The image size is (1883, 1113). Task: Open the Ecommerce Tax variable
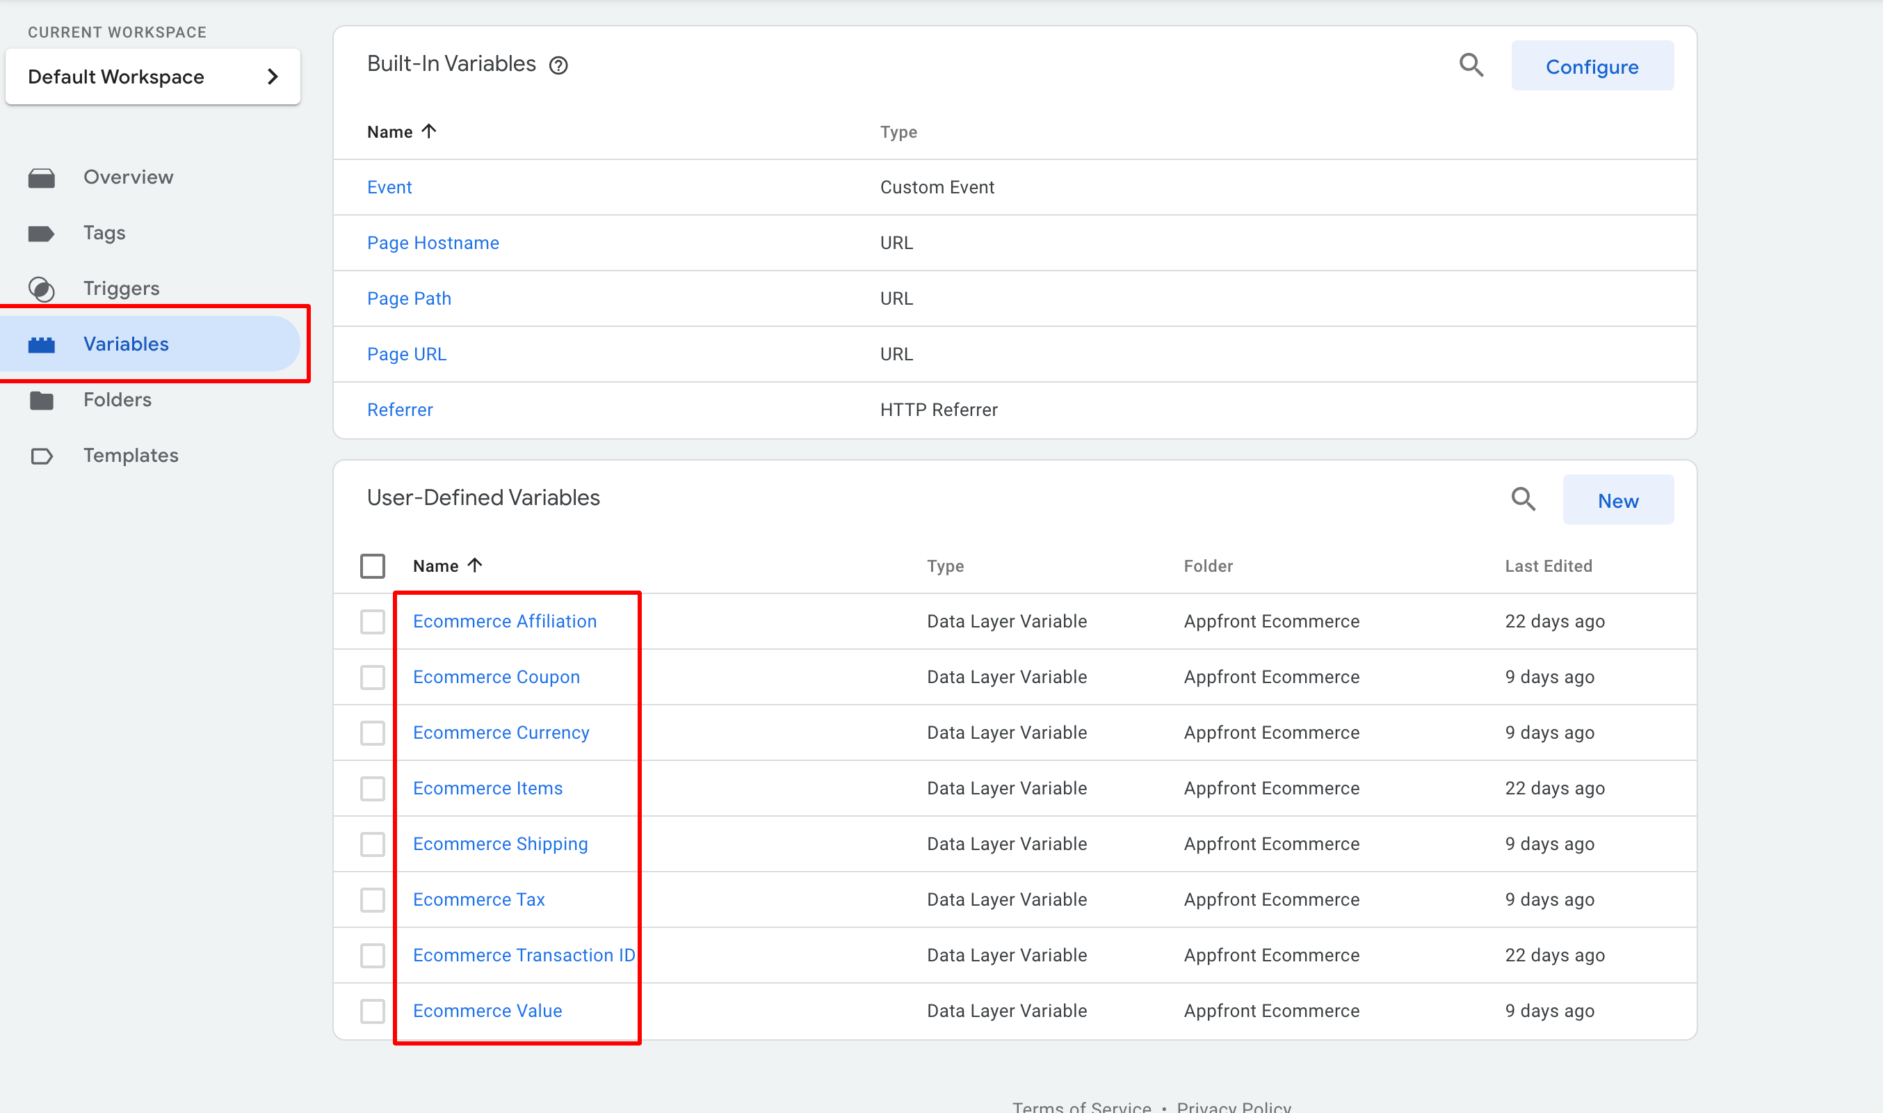[x=478, y=899]
